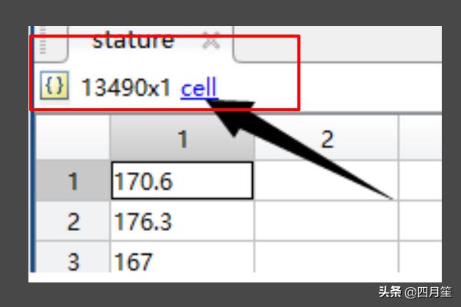Select row header 3
Viewport: 461px width, 307px height.
click(x=73, y=261)
